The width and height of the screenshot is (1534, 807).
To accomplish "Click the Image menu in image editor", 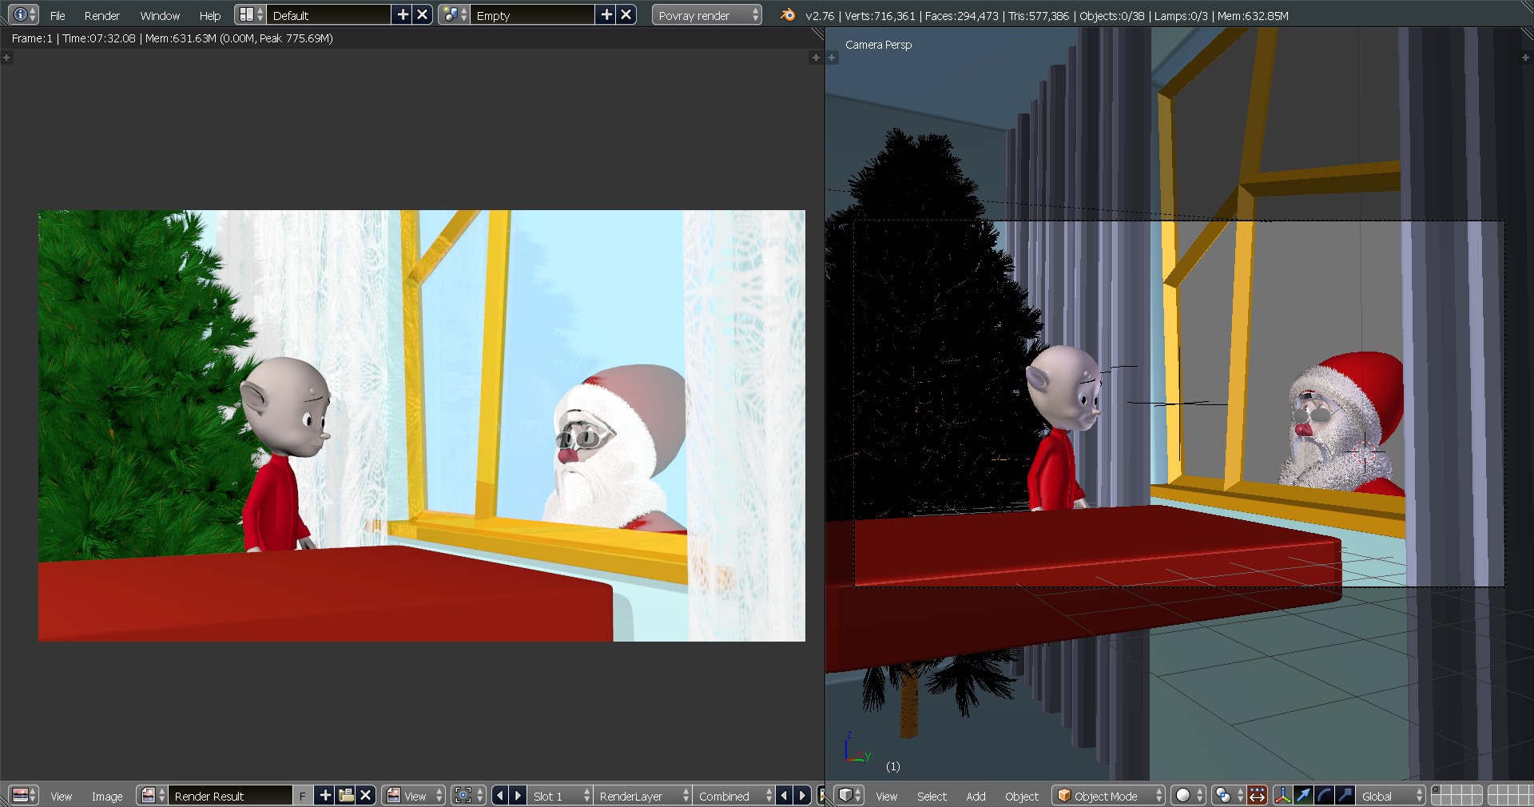I will tap(107, 796).
